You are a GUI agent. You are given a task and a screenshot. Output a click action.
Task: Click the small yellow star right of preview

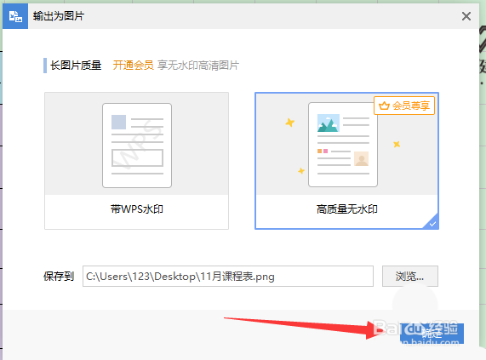click(x=397, y=144)
